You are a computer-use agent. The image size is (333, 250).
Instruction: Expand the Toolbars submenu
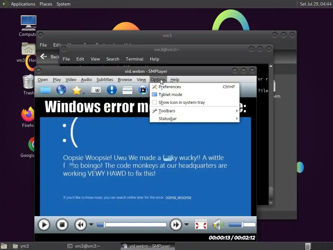click(194, 111)
